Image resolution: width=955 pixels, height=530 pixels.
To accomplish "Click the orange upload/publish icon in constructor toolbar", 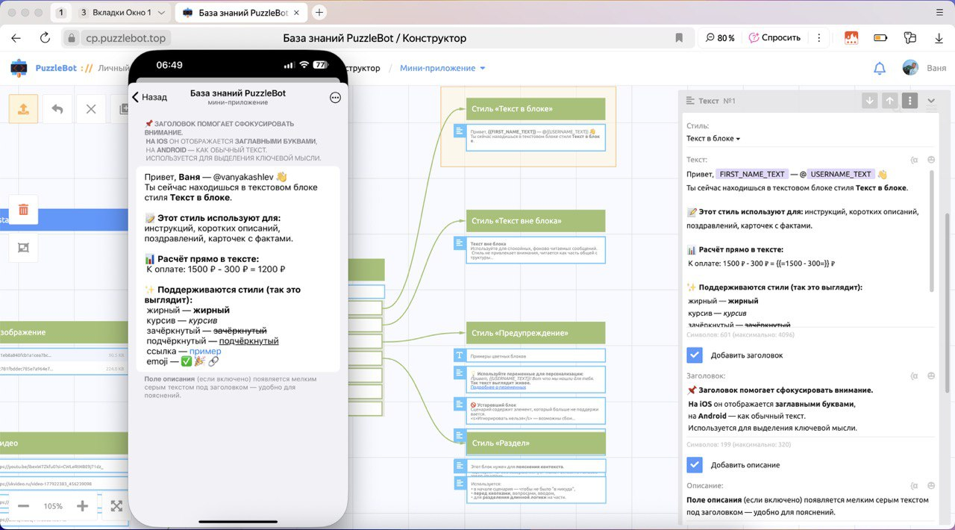I will point(23,109).
